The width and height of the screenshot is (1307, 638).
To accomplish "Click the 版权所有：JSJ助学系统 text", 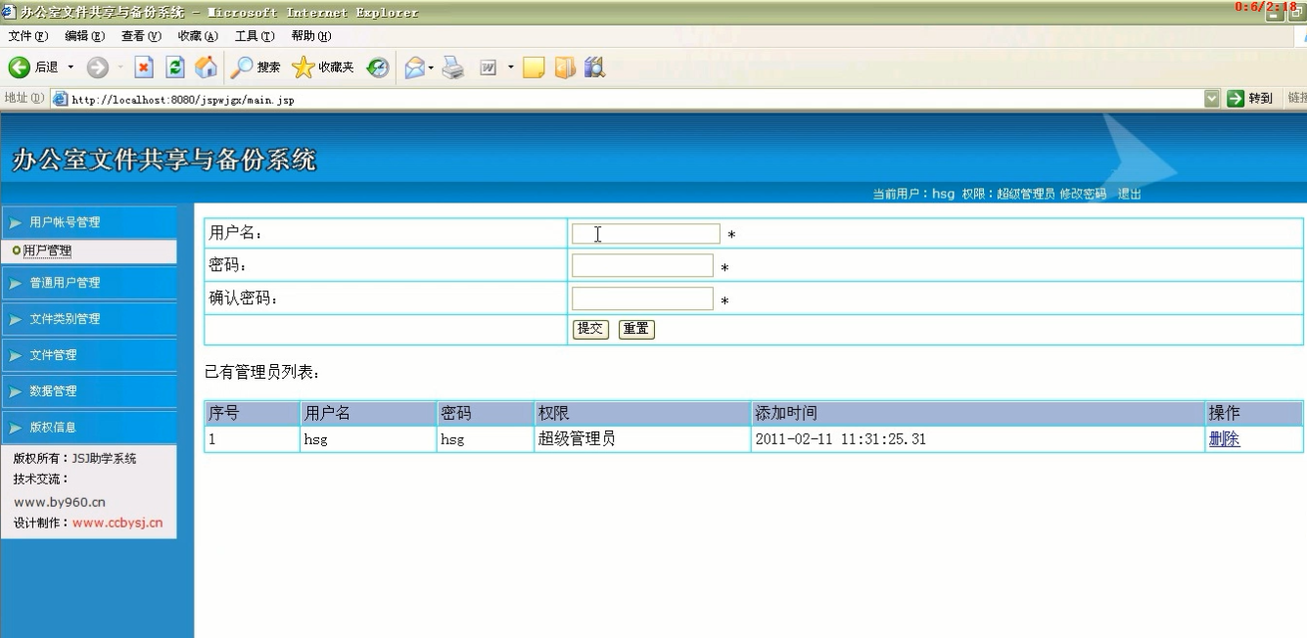I will coord(75,458).
